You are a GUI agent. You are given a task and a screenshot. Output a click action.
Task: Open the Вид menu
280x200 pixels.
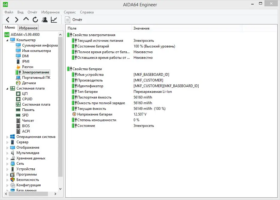[x=20, y=12]
